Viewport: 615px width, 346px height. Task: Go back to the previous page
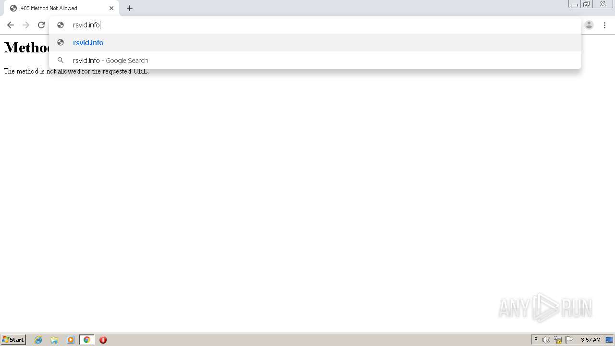coord(11,25)
